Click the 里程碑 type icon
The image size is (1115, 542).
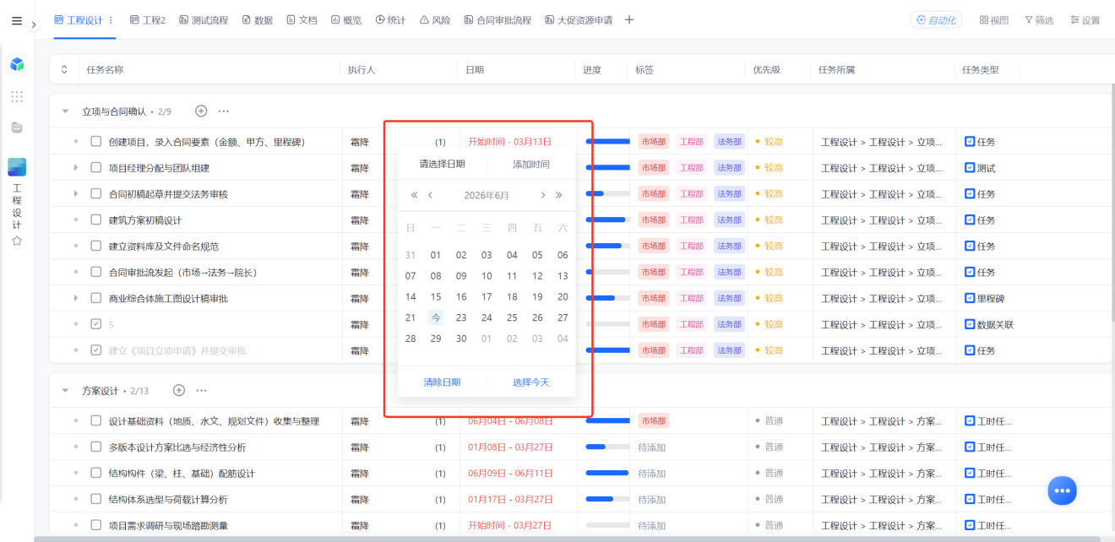pos(970,298)
